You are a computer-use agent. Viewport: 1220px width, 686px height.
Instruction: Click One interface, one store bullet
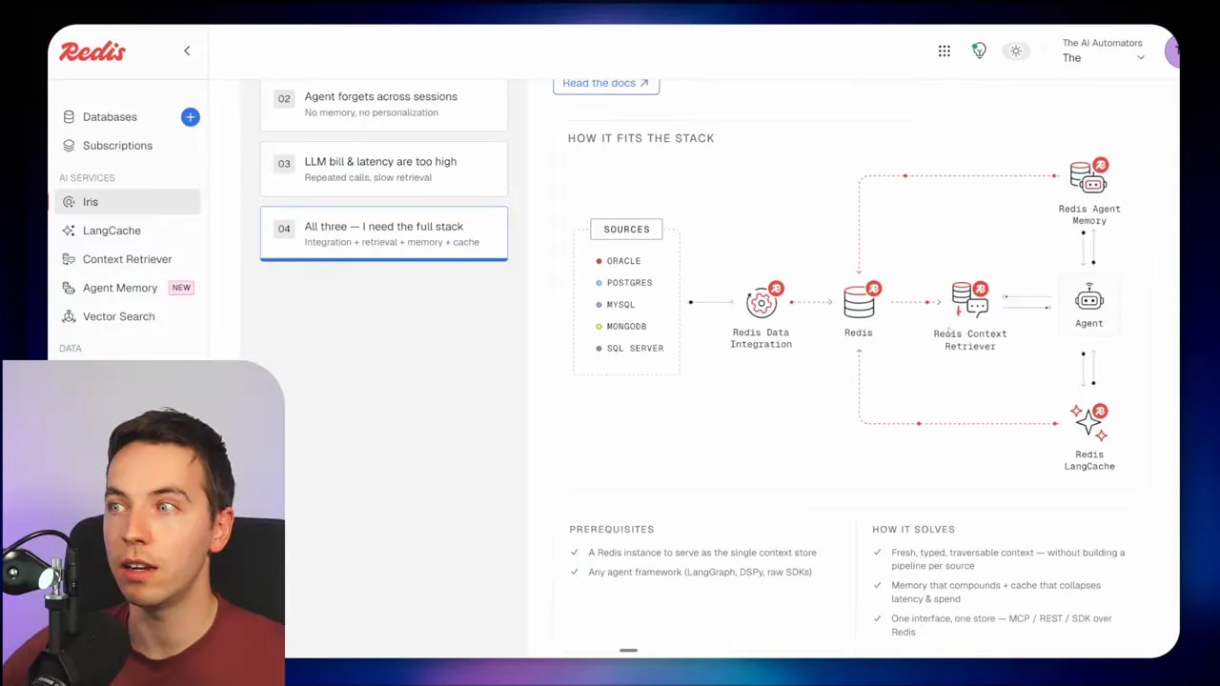(1001, 625)
